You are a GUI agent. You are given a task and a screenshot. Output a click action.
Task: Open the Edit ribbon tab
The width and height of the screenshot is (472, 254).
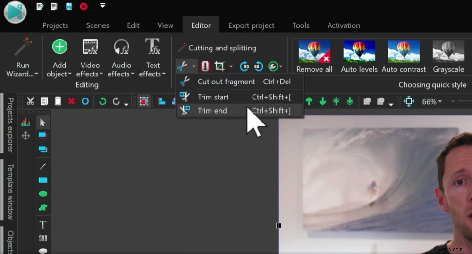coord(133,25)
